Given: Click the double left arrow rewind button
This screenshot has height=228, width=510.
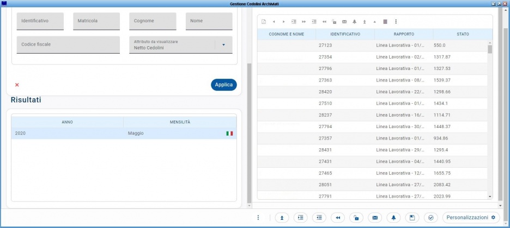Looking at the screenshot, I should [338, 218].
